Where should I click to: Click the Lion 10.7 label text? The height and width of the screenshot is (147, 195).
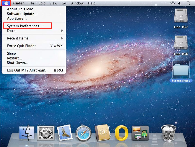pyautogui.click(x=181, y=27)
